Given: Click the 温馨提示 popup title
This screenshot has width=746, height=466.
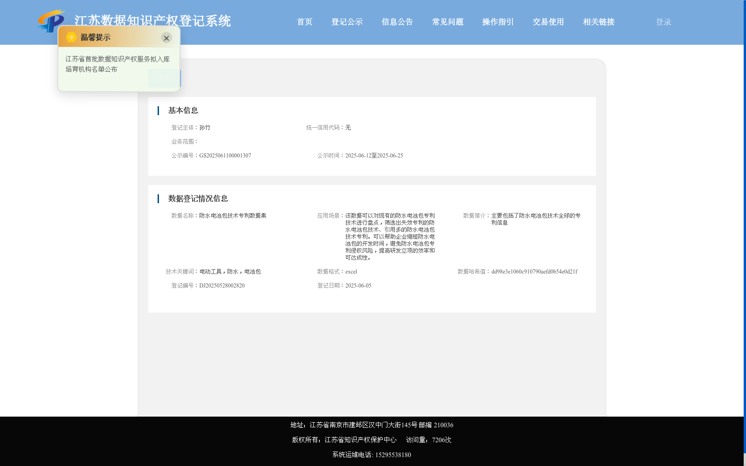Looking at the screenshot, I should point(95,37).
